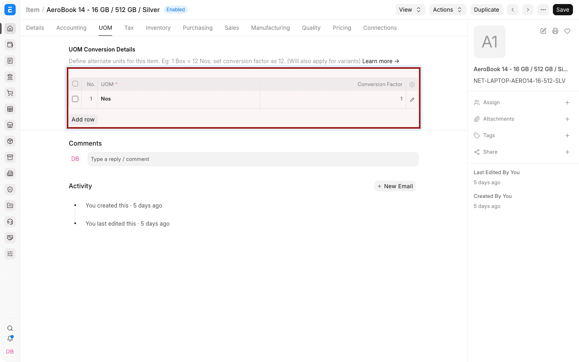Go to the next item with the right chevron
Screen dimensions: 579x362
528,10
